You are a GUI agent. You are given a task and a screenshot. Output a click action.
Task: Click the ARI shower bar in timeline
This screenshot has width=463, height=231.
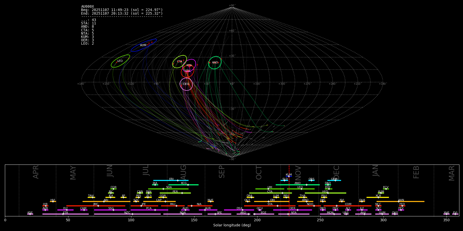tap(106, 201)
